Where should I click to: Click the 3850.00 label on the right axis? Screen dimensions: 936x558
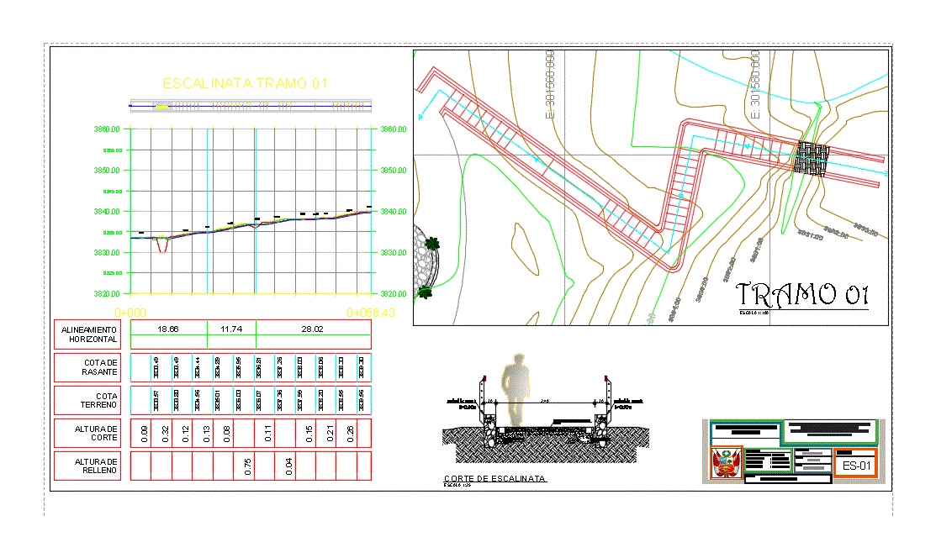click(394, 170)
